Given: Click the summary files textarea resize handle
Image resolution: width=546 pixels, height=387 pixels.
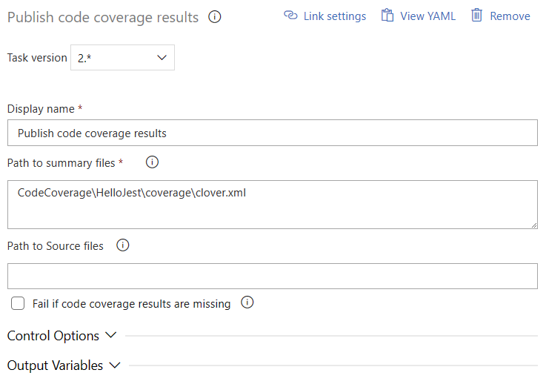Looking at the screenshot, I should click(533, 223).
